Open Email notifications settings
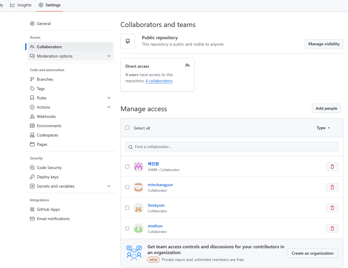 point(70,219)
